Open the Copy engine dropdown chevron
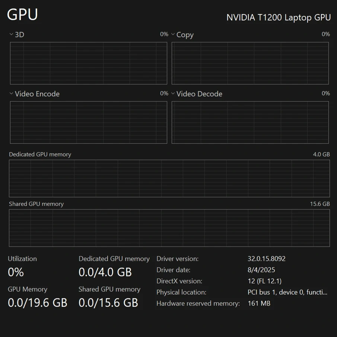The width and height of the screenshot is (337, 337). pos(173,35)
